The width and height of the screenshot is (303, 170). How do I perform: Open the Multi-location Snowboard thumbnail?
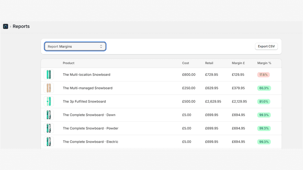(49, 74)
